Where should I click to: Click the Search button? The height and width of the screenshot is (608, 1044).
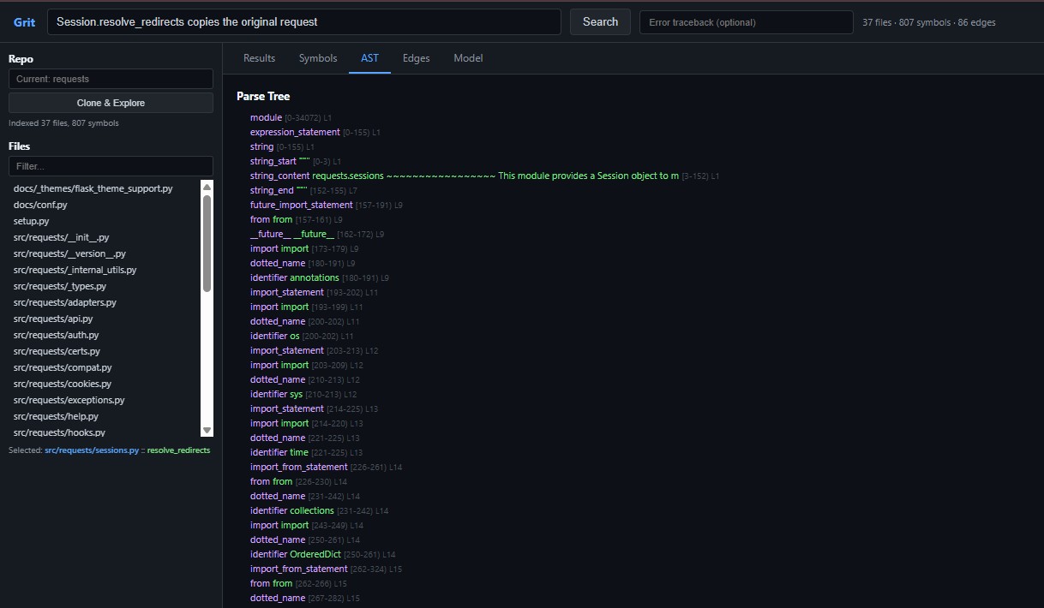click(600, 22)
